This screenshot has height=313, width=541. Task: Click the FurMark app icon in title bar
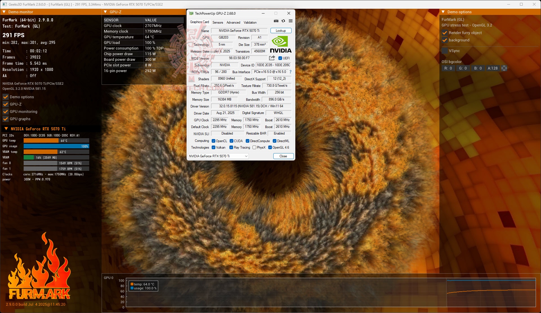click(x=5, y=4)
